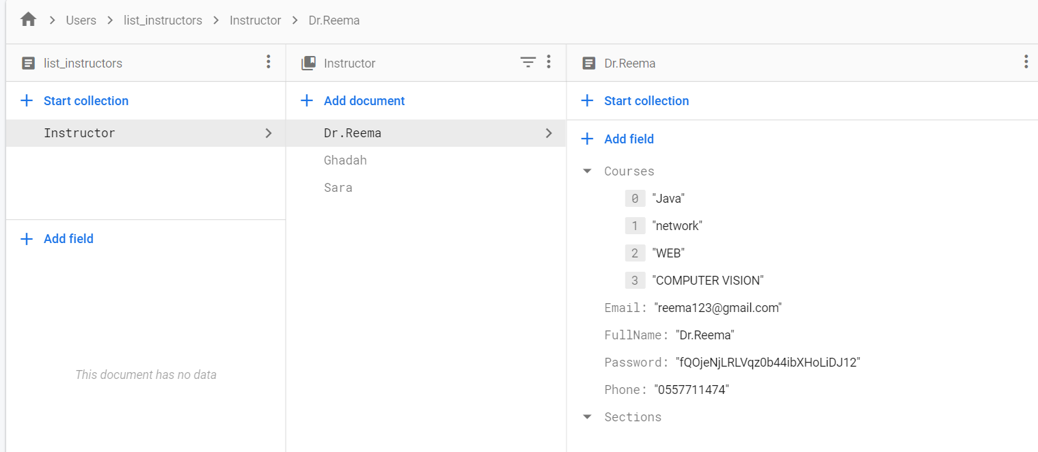This screenshot has width=1038, height=452.
Task: Click array index 3 badge
Action: [x=635, y=280]
